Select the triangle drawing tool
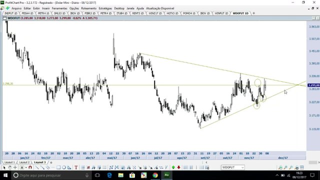The image size is (320, 180). coord(69,167)
